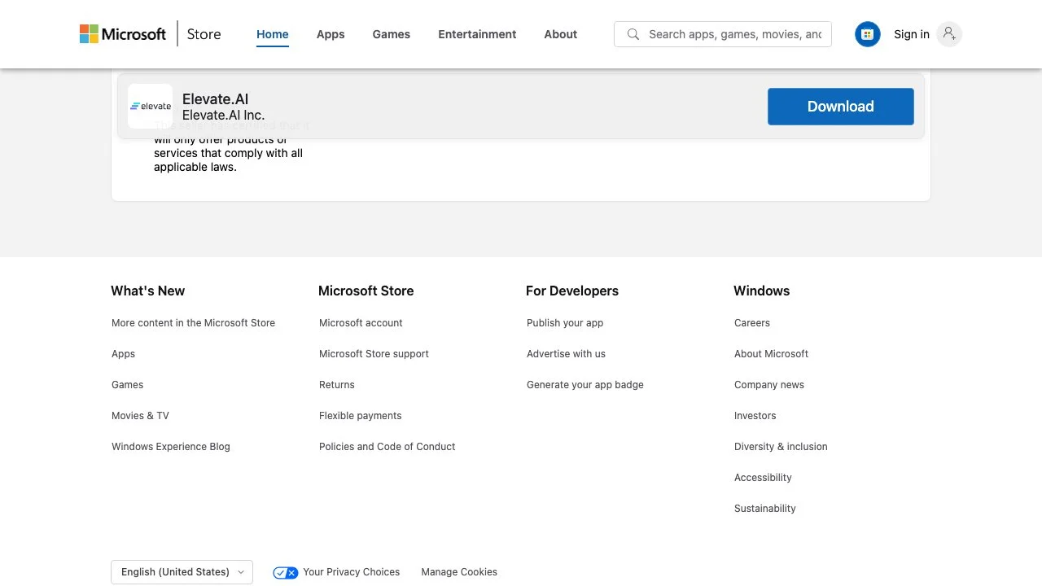Click the Microsoft logo in header

click(123, 34)
